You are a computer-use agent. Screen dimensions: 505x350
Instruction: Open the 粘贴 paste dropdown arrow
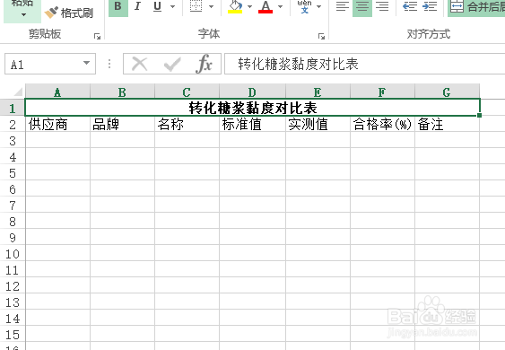pyautogui.click(x=23, y=15)
